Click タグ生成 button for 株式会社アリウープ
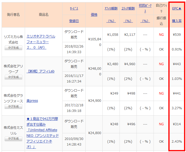This screenshot has height=152, width=186. click(x=13, y=77)
